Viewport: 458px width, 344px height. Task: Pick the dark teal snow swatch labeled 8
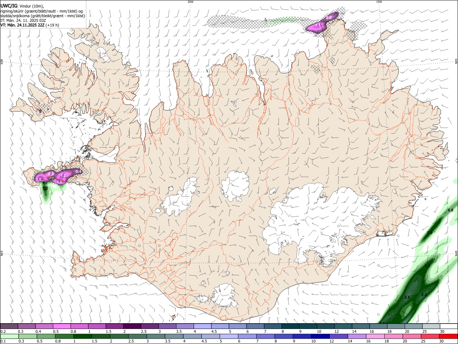tap(291, 326)
